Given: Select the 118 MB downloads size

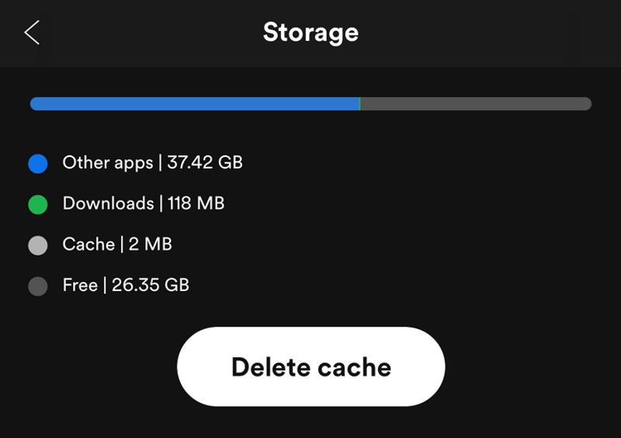Looking at the screenshot, I should (196, 203).
